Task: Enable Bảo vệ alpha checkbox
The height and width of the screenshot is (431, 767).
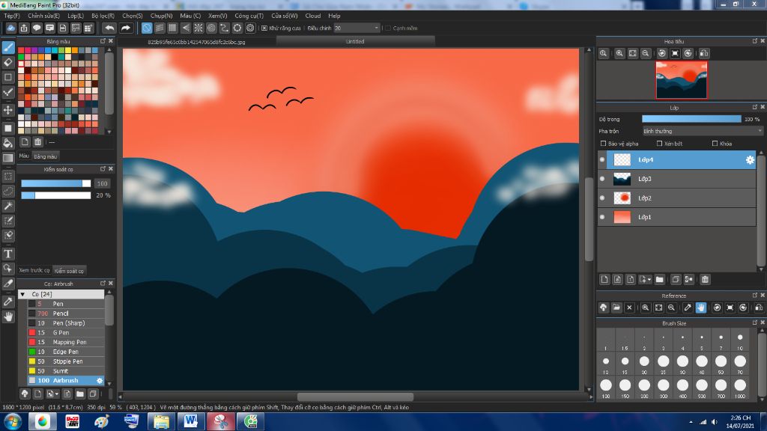Action: click(603, 144)
